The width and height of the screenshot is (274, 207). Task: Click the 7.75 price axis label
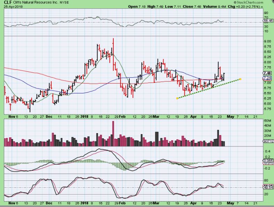click(x=268, y=67)
